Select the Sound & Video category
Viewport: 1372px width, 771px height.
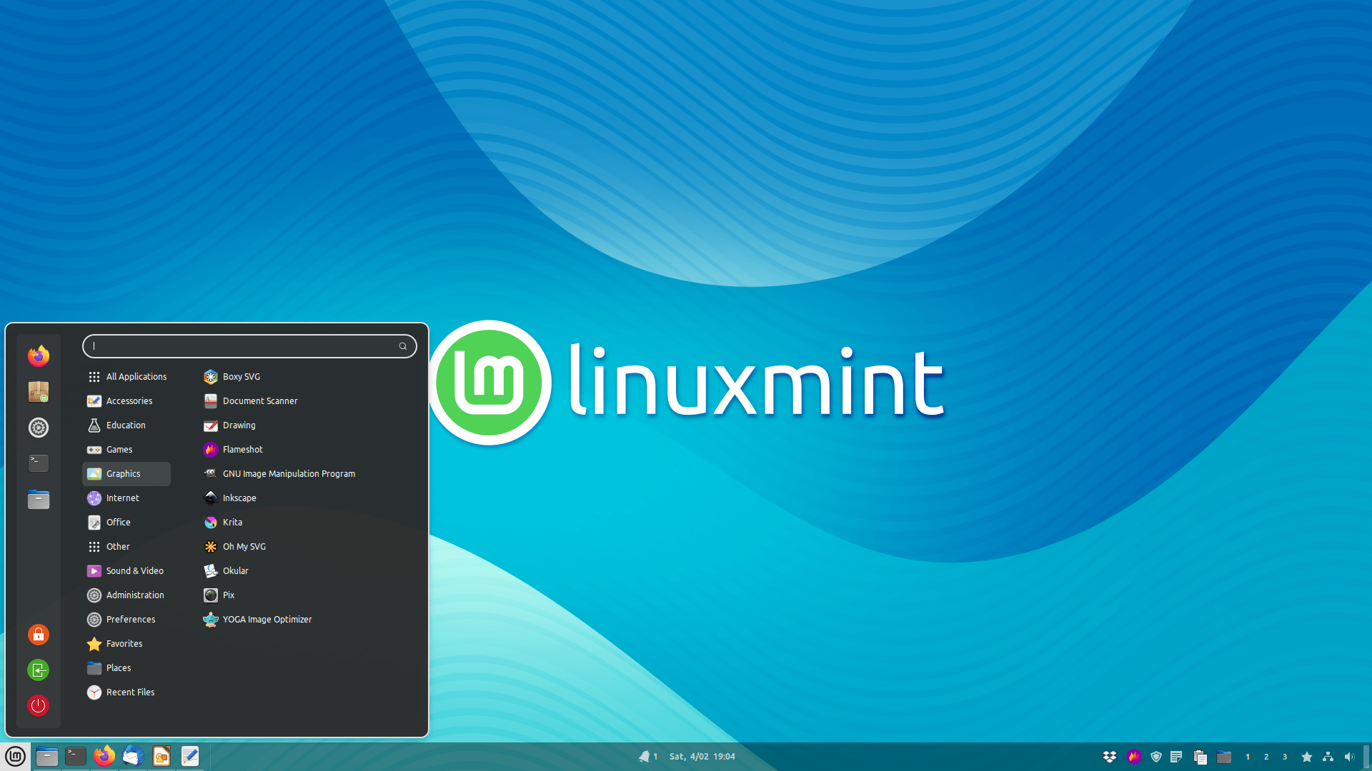click(134, 571)
